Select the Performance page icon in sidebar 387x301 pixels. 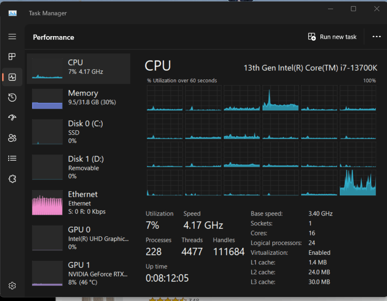pos(12,77)
